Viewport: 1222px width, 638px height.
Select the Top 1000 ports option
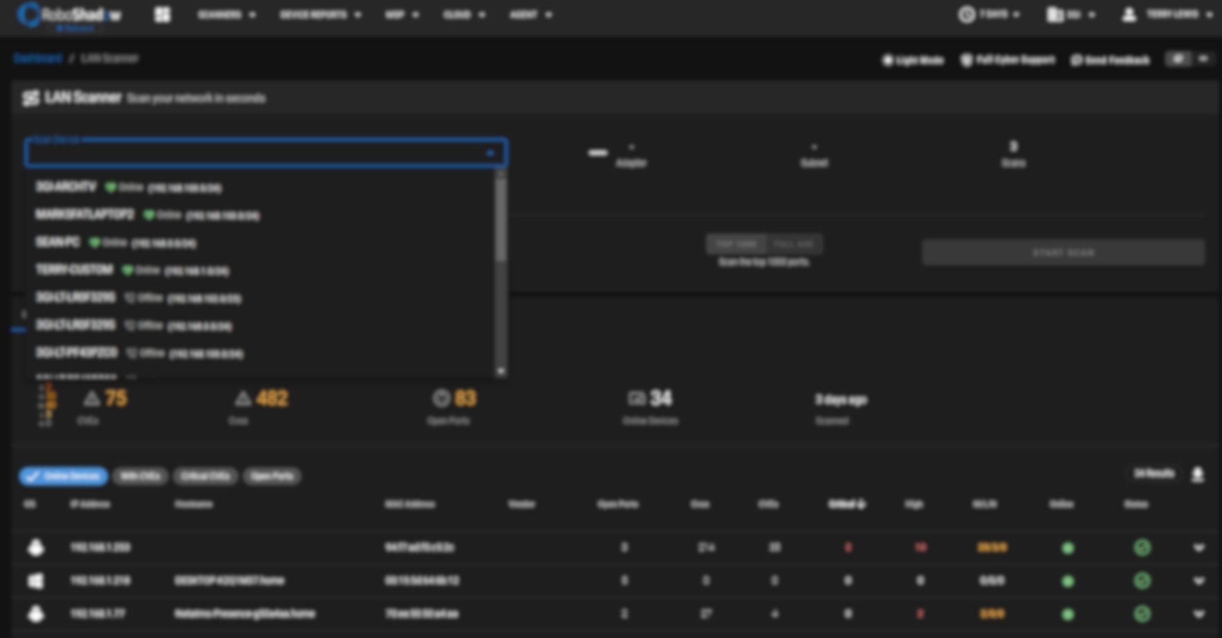point(736,244)
